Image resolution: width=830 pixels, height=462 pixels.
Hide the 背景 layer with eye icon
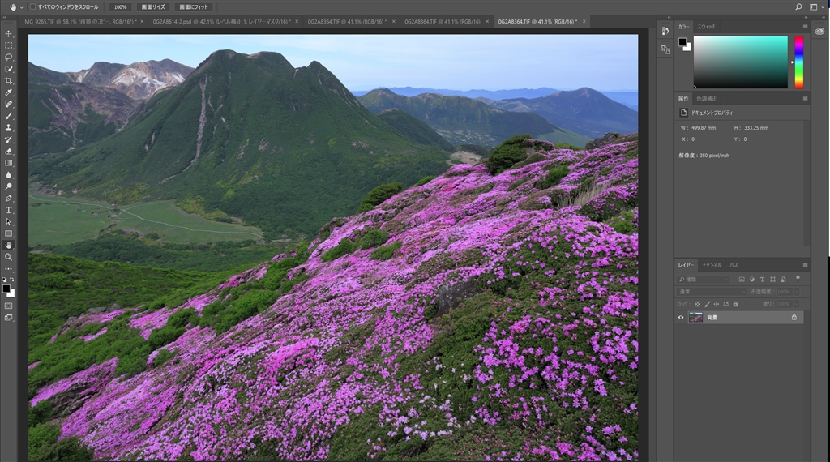click(x=680, y=318)
